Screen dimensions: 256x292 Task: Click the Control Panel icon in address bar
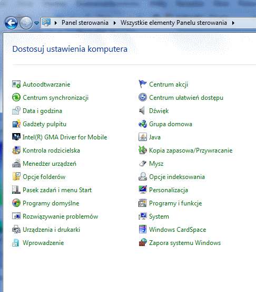coord(46,23)
